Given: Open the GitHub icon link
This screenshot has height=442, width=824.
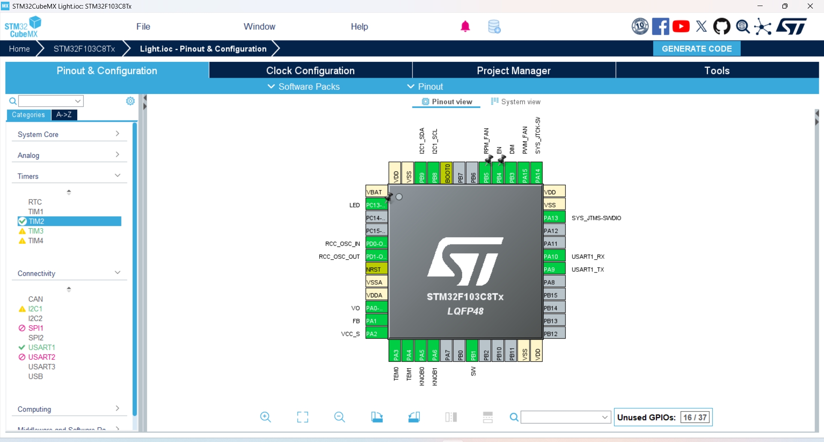Looking at the screenshot, I should click(x=721, y=27).
